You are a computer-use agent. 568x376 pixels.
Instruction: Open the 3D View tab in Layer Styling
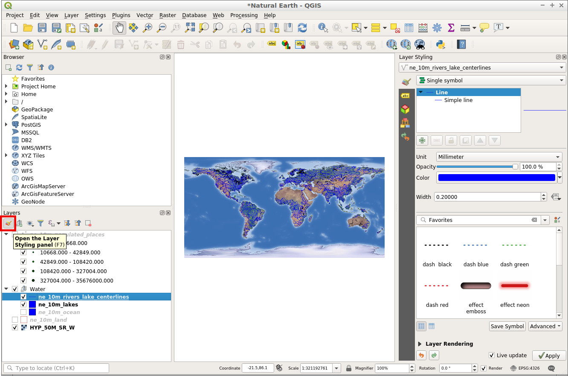click(405, 110)
